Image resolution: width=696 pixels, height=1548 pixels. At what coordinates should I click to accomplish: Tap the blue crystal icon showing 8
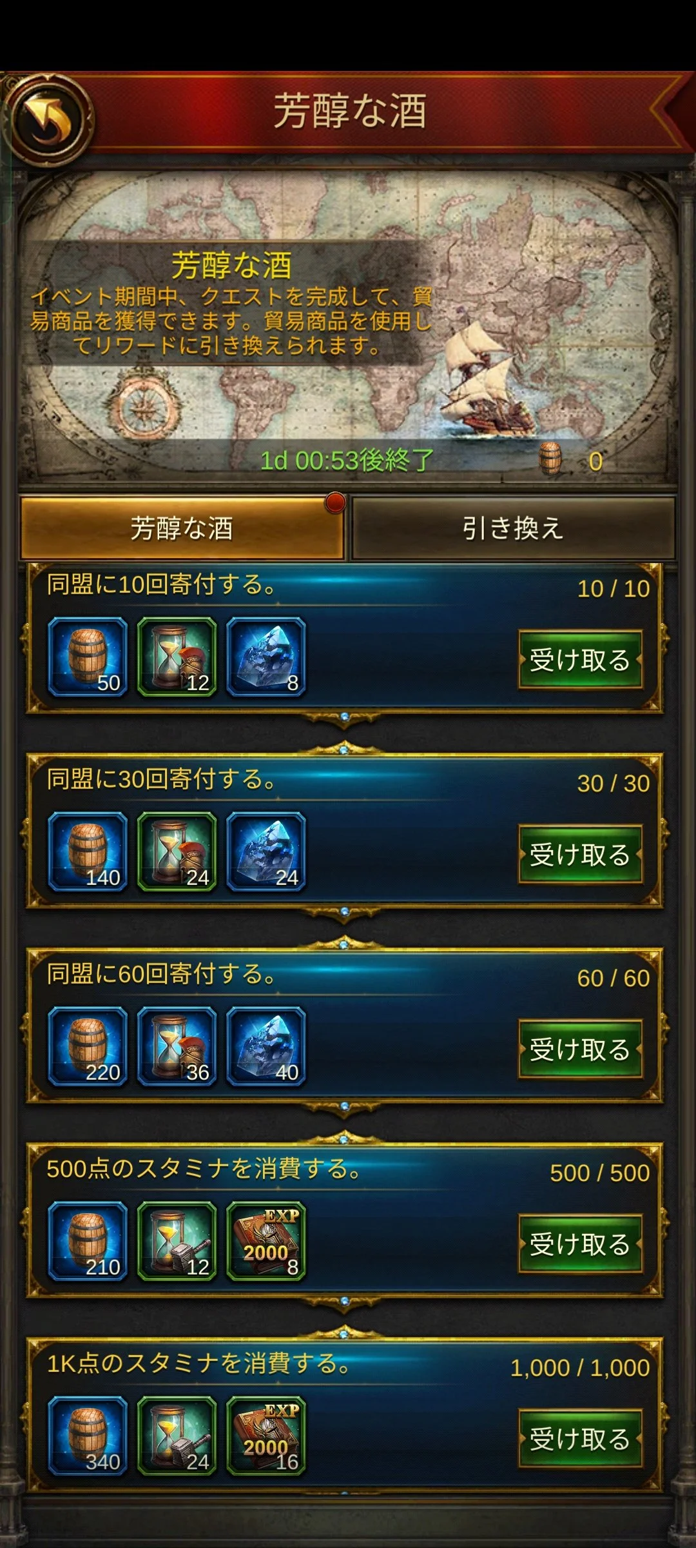click(266, 657)
